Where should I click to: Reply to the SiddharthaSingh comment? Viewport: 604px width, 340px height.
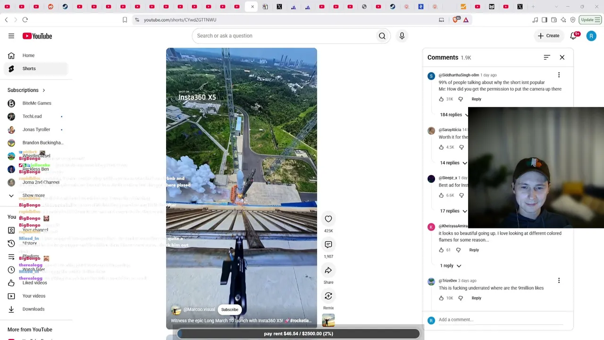476,99
